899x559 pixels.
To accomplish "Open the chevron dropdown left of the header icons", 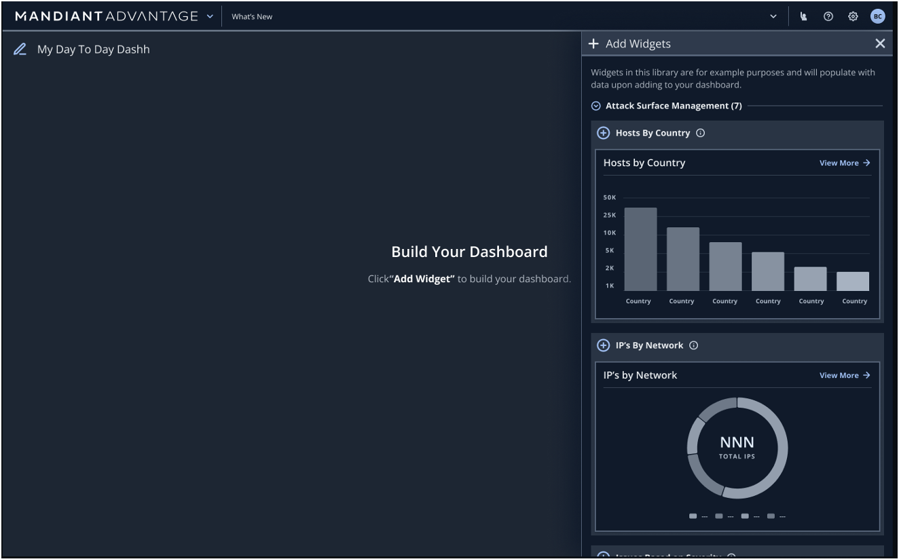I will click(x=773, y=16).
